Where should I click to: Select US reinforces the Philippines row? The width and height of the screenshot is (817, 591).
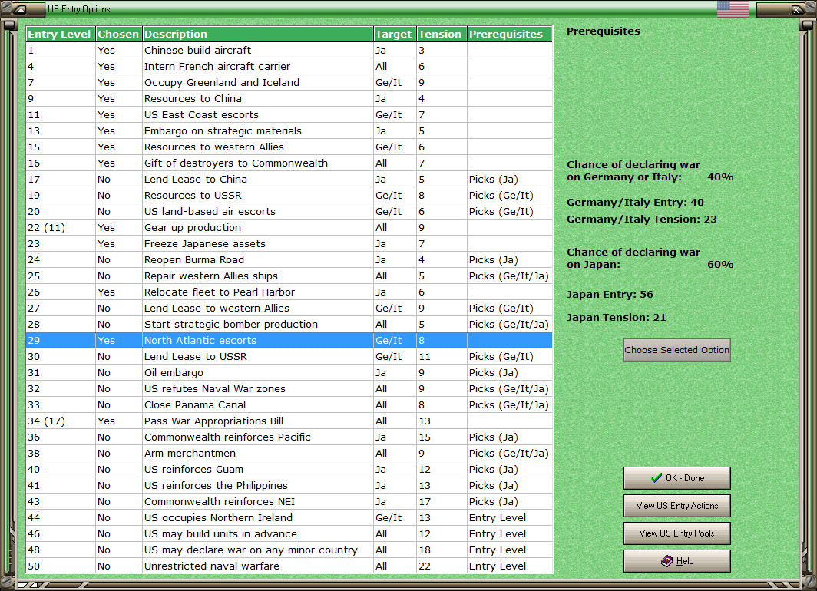pos(289,486)
